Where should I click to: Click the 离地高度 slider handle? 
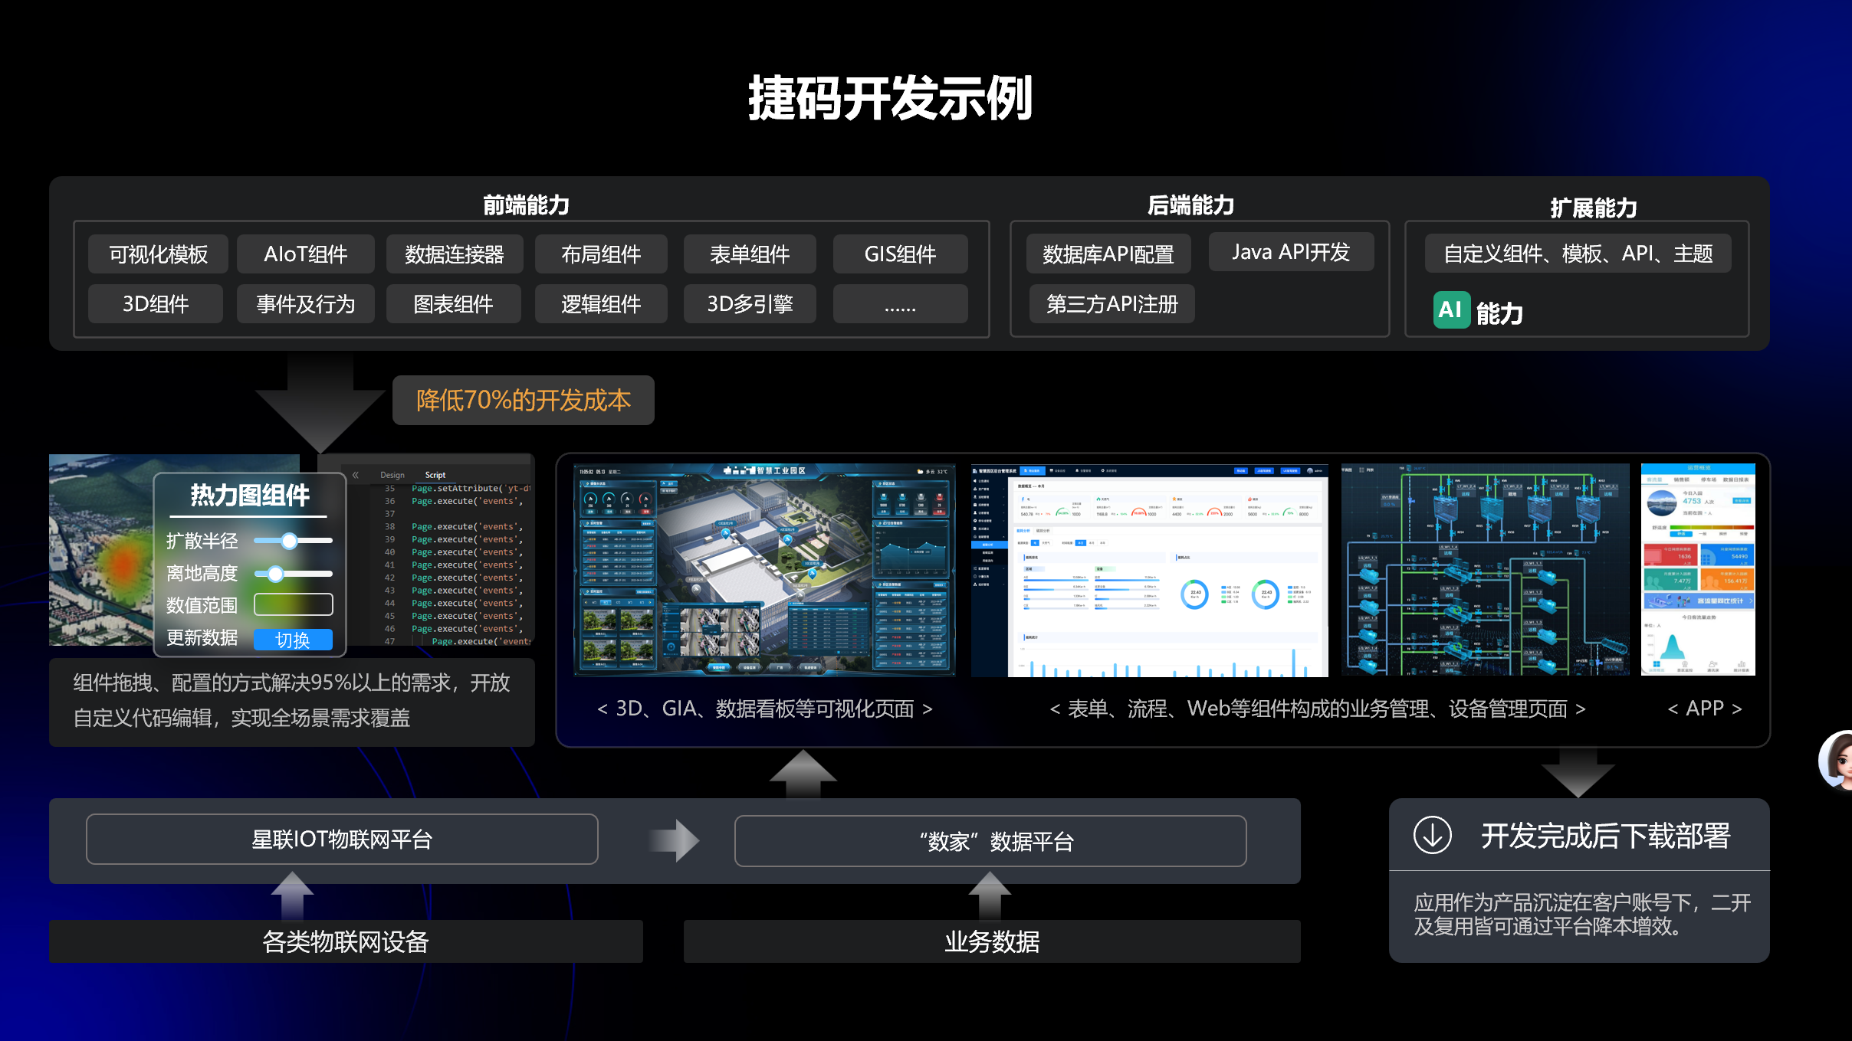coord(276,573)
